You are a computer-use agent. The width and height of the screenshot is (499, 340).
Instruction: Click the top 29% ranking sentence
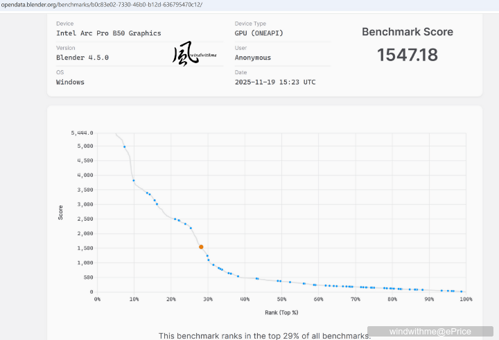[265, 336]
